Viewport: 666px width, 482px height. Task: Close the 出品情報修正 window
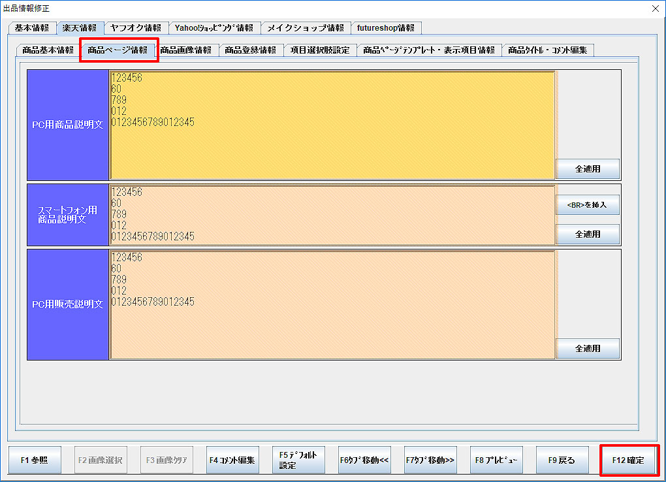point(656,8)
